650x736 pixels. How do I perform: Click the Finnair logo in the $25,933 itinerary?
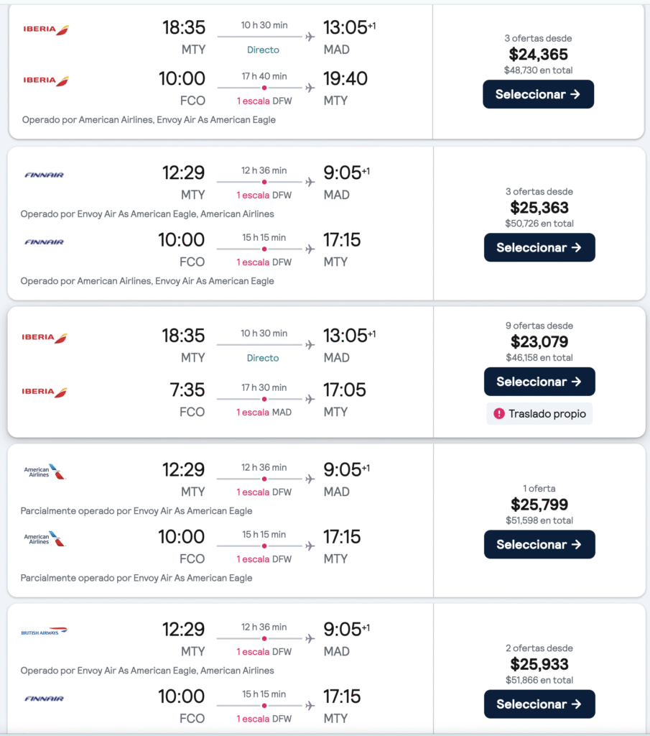[x=45, y=698]
